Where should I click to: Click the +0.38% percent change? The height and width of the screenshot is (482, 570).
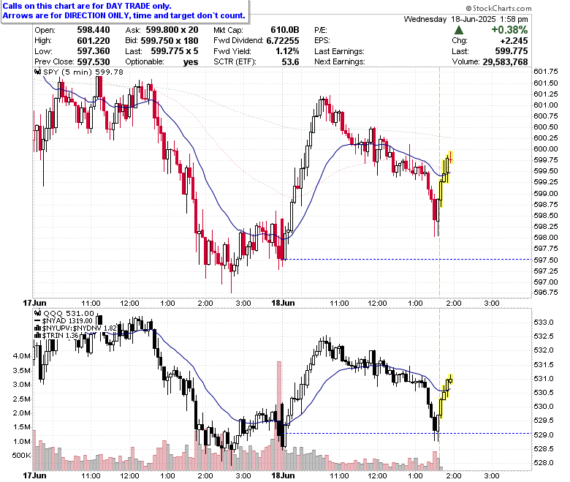[x=509, y=30]
